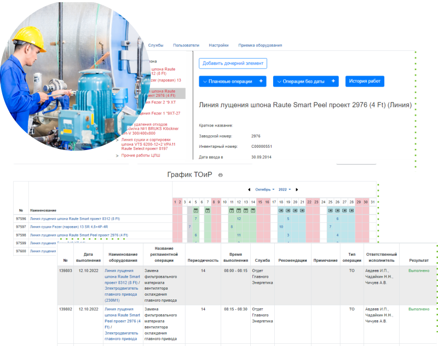Click value 12 on day 12 for row 97596
438x346 pixels.
point(239,218)
